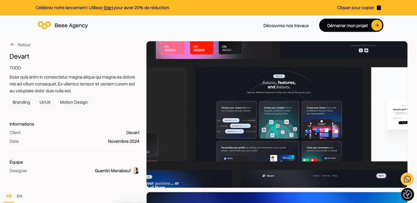The image size is (417, 203).
Task: Open the WhatsApp chat floating button
Action: pos(407,179)
